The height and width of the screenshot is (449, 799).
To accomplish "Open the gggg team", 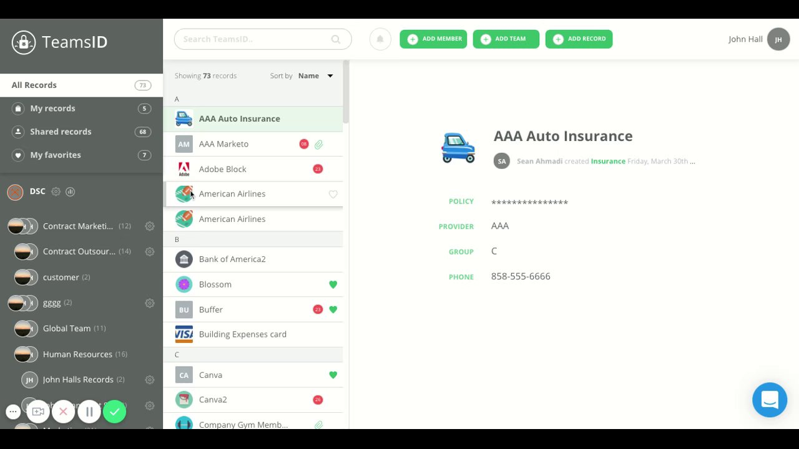I will 52,303.
